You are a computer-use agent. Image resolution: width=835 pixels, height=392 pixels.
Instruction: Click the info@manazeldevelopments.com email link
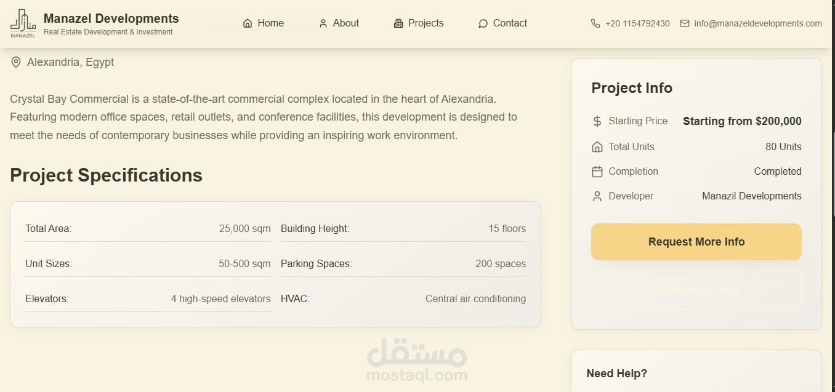coord(757,23)
